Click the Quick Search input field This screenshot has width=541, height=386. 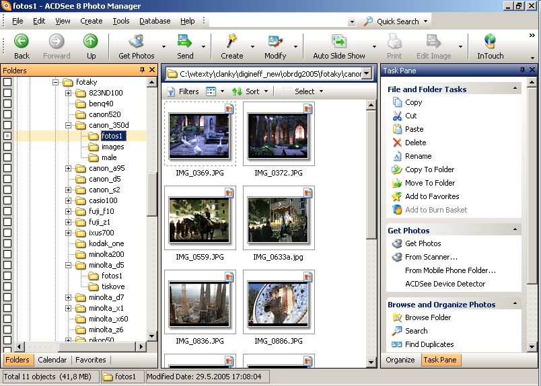(x=279, y=22)
